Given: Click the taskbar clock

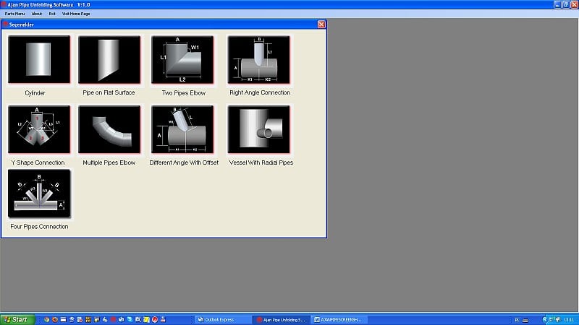Looking at the screenshot, I should click(x=569, y=320).
